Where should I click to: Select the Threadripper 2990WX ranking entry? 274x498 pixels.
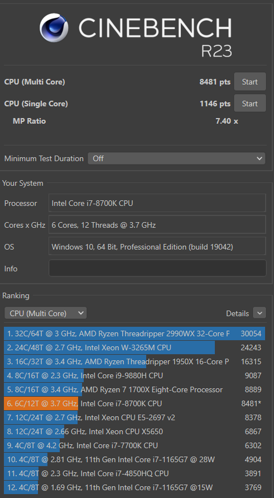pos(134,333)
